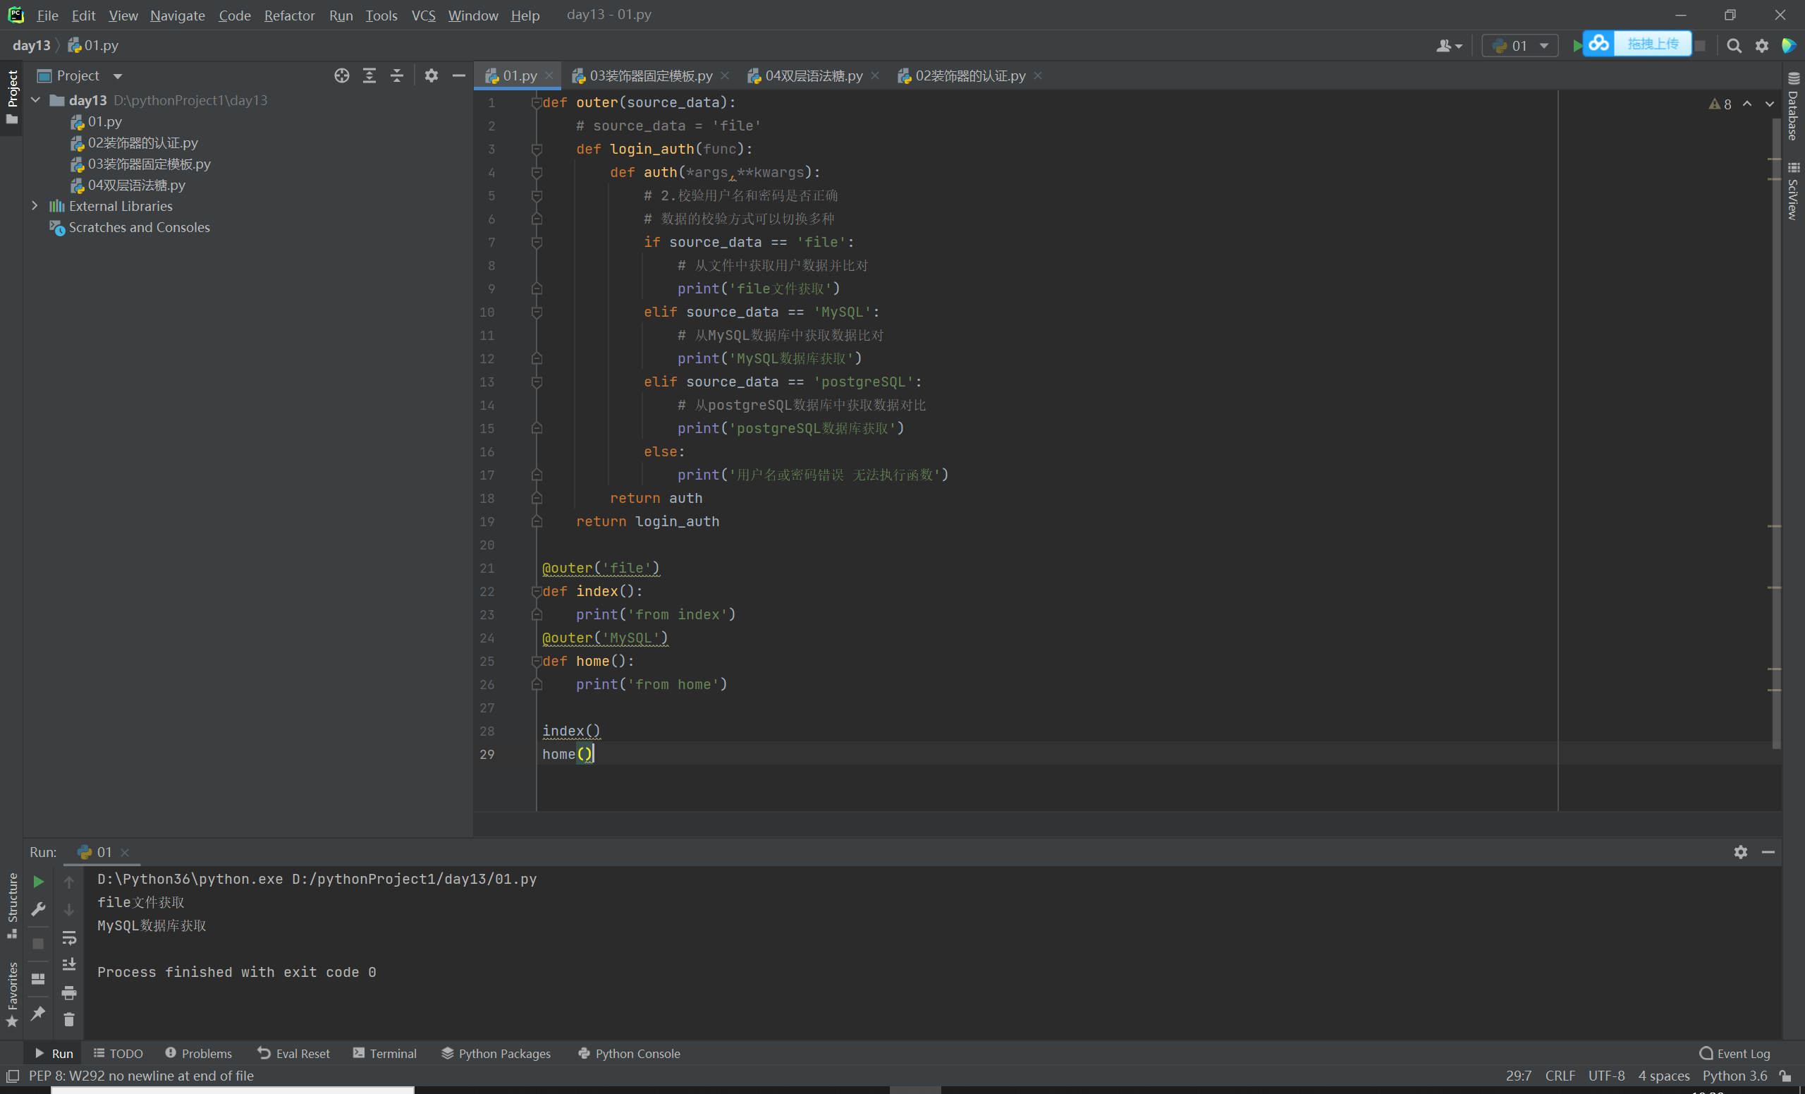The image size is (1805, 1094).
Task: Toggle soft-wrap in the Run console
Action: (69, 937)
